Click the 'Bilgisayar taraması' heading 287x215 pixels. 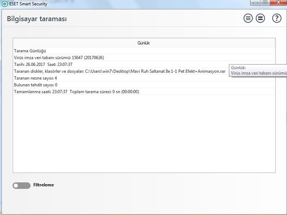tap(37, 19)
